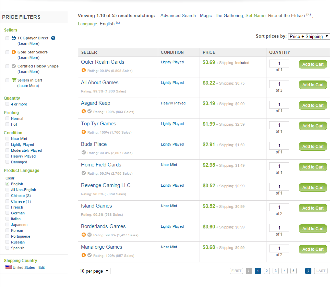Screen dimensions: 334x287
Task: Click the certified checkmark badge under Manaforge Games
Action: [x=90, y=255]
